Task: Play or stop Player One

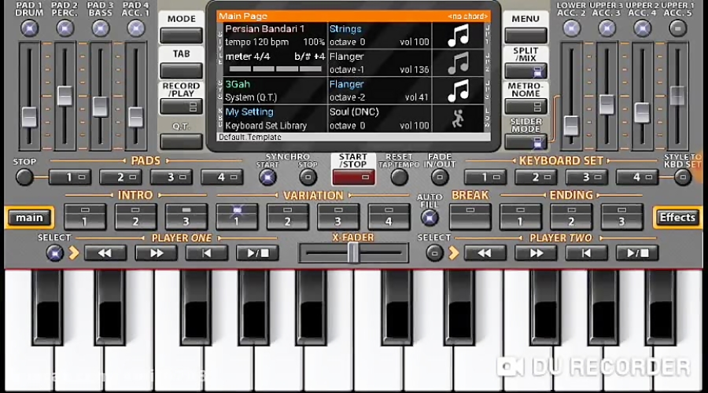Action: [257, 253]
